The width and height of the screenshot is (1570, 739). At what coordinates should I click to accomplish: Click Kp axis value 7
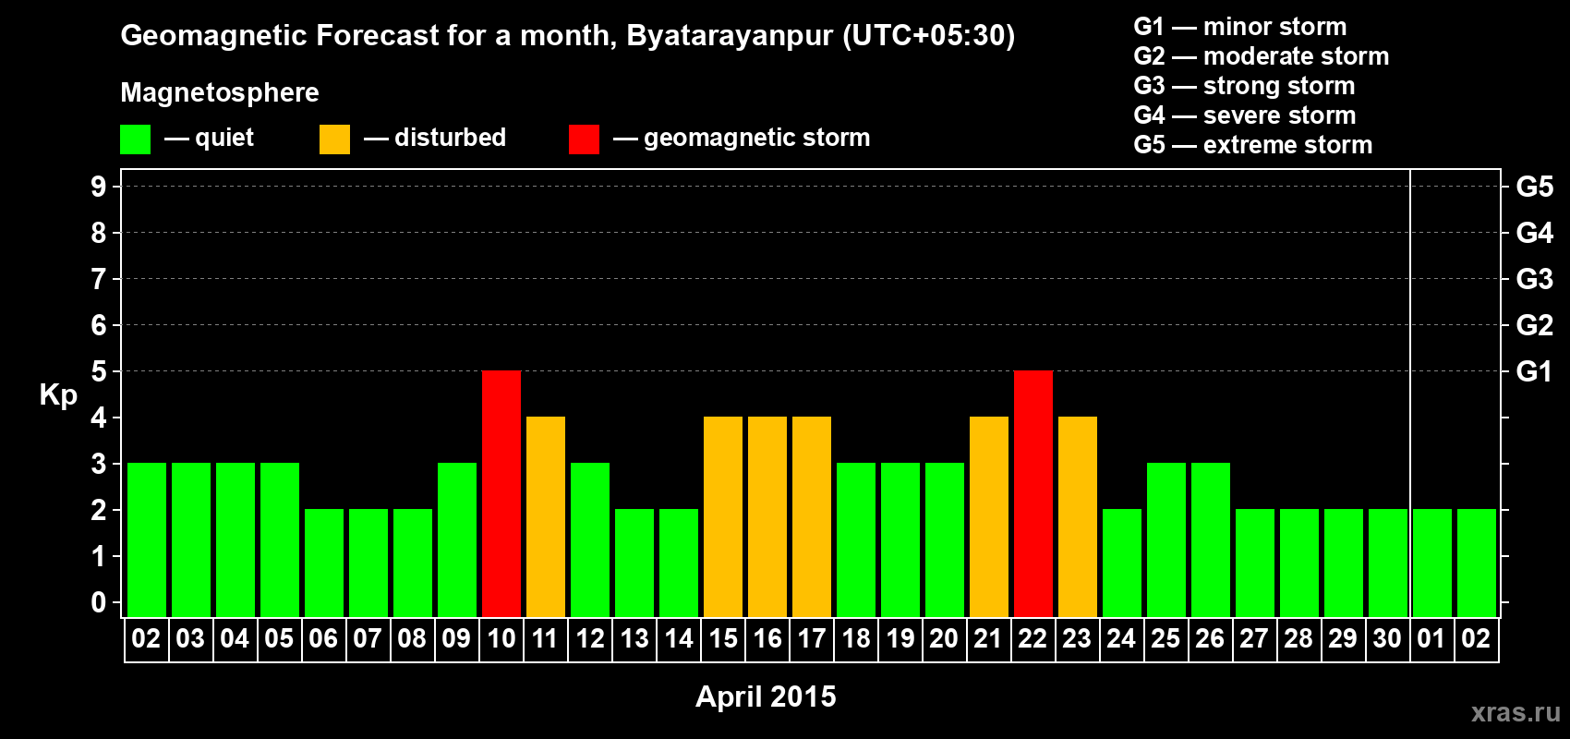99,279
